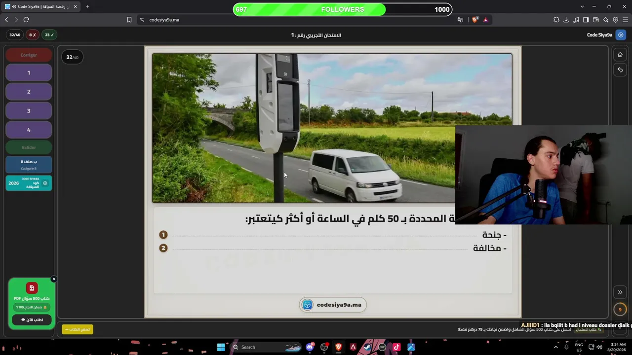Select answer option 1 جنحة
Image resolution: width=632 pixels, height=355 pixels.
[334, 235]
